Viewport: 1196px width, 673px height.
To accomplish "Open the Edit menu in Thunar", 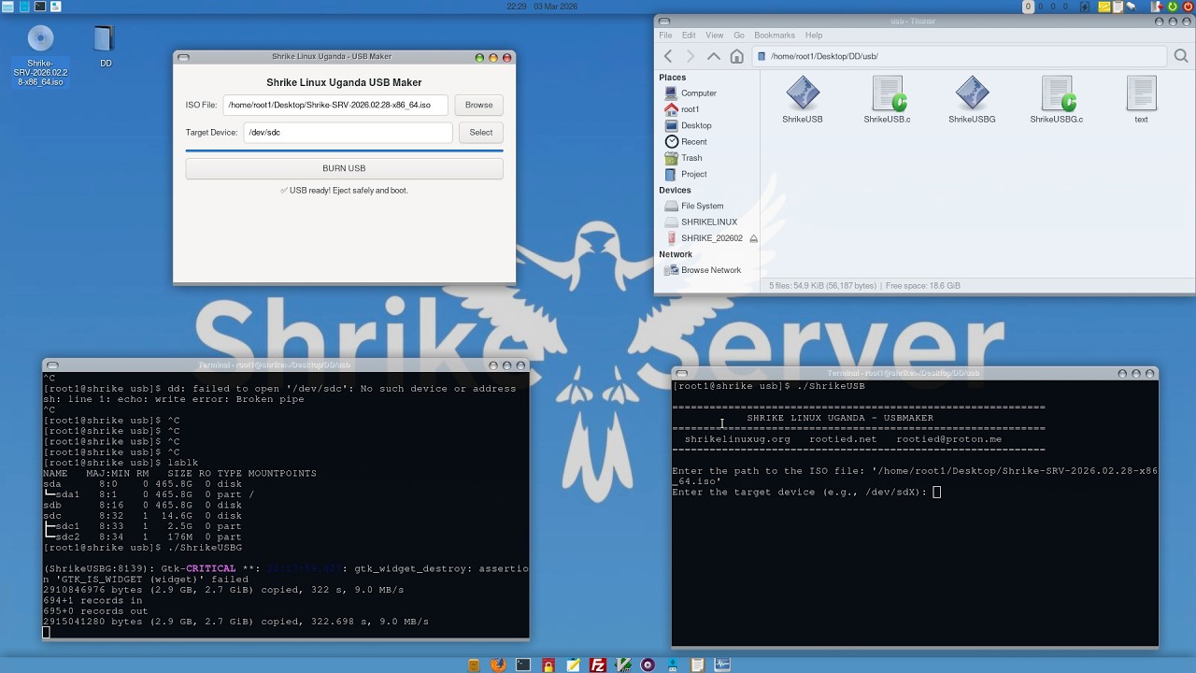I will 689,36.
